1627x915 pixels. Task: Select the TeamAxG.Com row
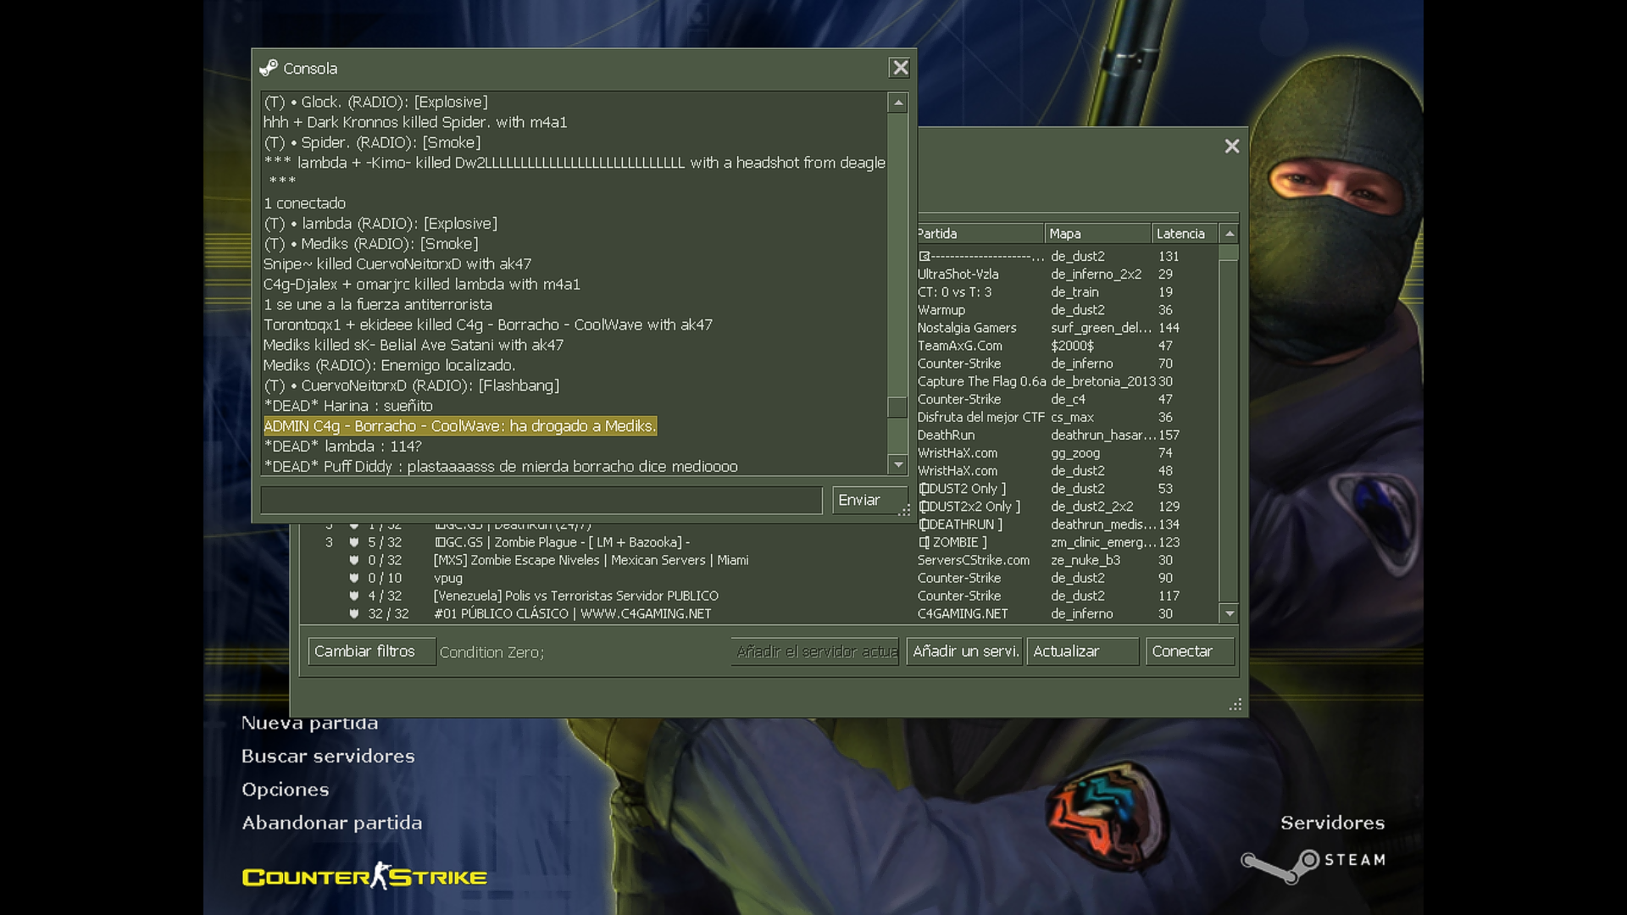(x=1068, y=346)
